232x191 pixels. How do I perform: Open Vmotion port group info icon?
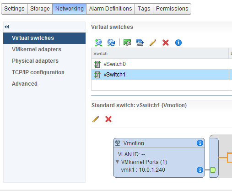(x=200, y=143)
